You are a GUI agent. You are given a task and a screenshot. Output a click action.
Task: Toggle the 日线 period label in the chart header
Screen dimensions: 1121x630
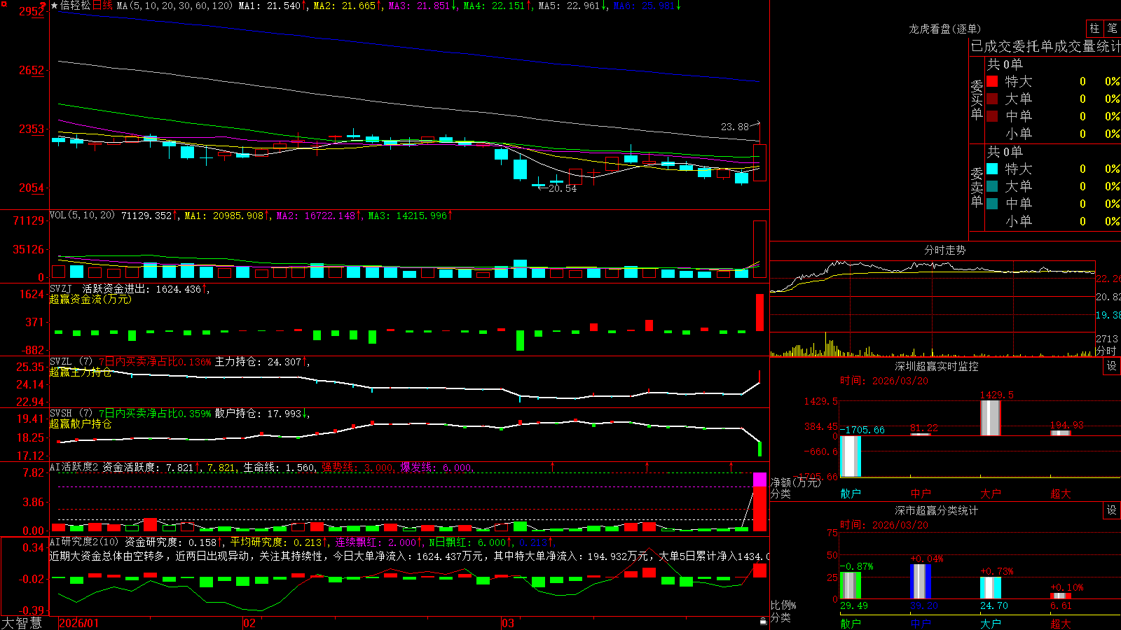[x=102, y=6]
